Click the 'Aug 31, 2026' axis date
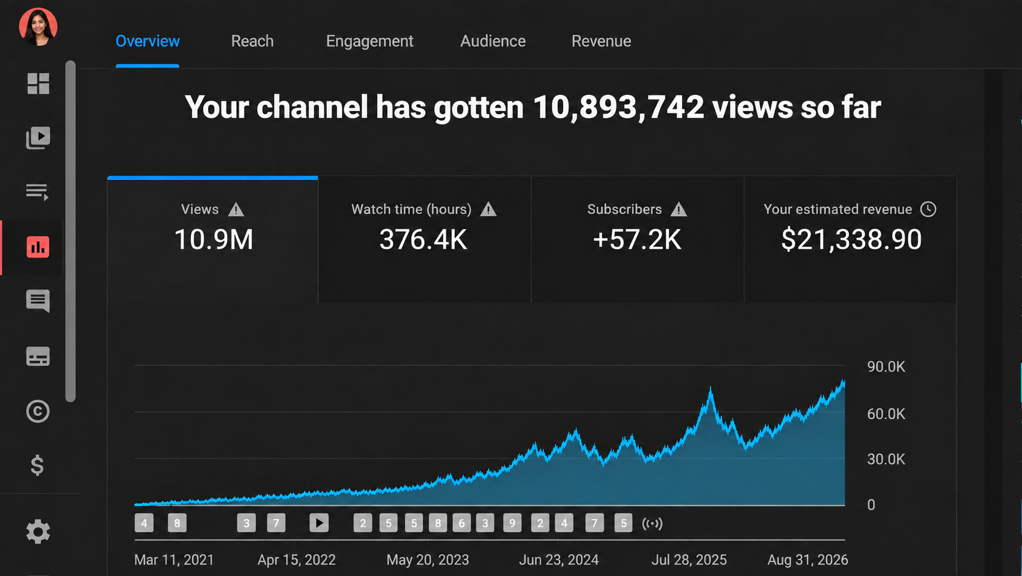 (x=808, y=559)
